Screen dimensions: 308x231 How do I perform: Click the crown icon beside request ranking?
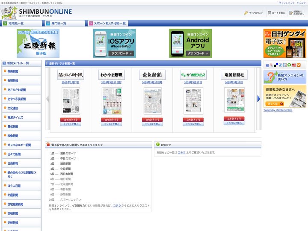click(x=48, y=145)
